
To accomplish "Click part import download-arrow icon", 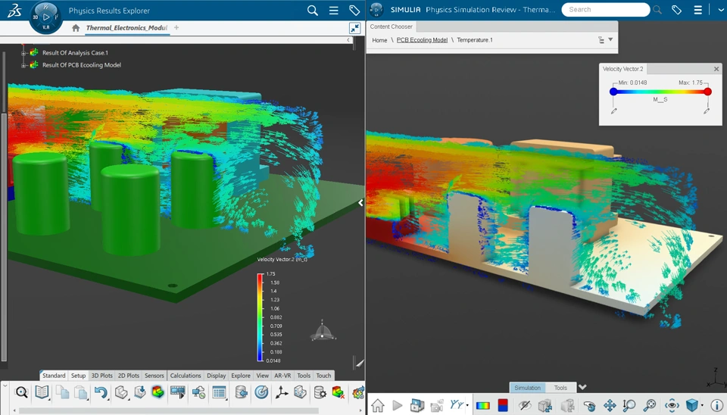I will [139, 393].
